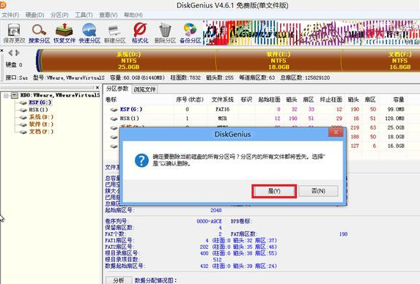
Task: Click the 新建分区 new partition icon
Action: (x=114, y=33)
